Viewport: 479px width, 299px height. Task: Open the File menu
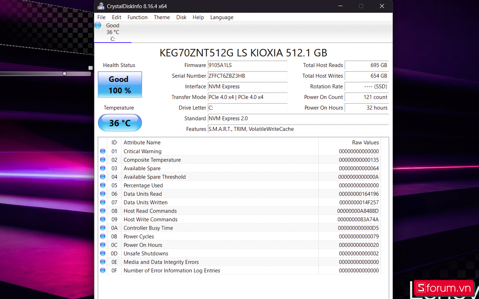101,17
